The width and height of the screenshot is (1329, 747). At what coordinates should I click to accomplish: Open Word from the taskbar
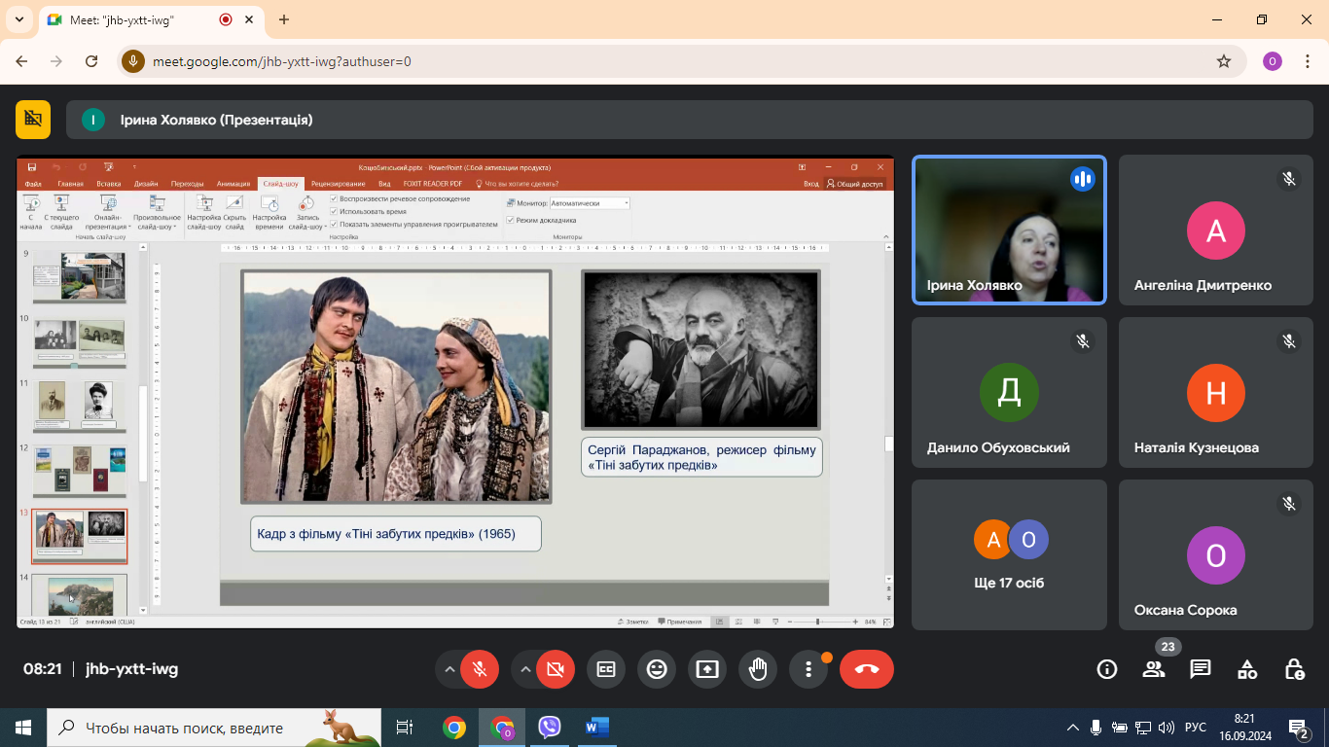point(596,728)
